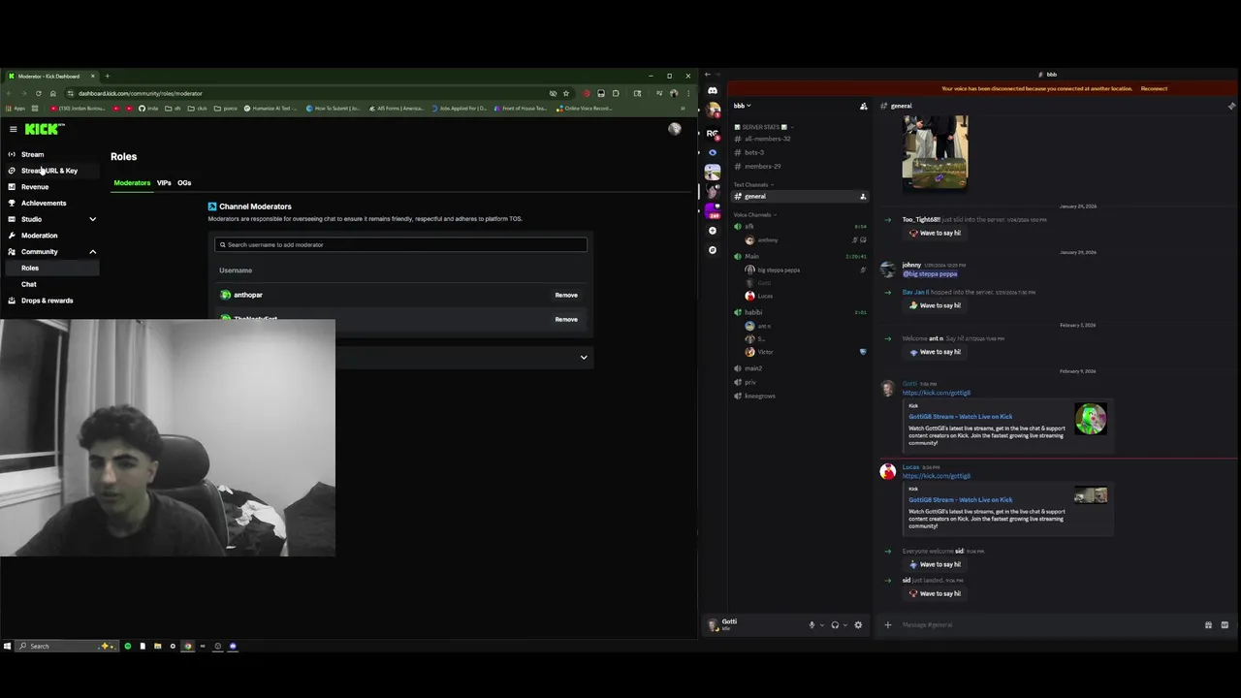Open Gotti's kick.com/gottig8 link
The height and width of the screenshot is (698, 1241).
[937, 393]
